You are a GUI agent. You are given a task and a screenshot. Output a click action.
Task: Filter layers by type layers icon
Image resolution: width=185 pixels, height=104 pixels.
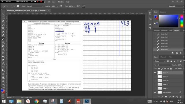[174, 61]
